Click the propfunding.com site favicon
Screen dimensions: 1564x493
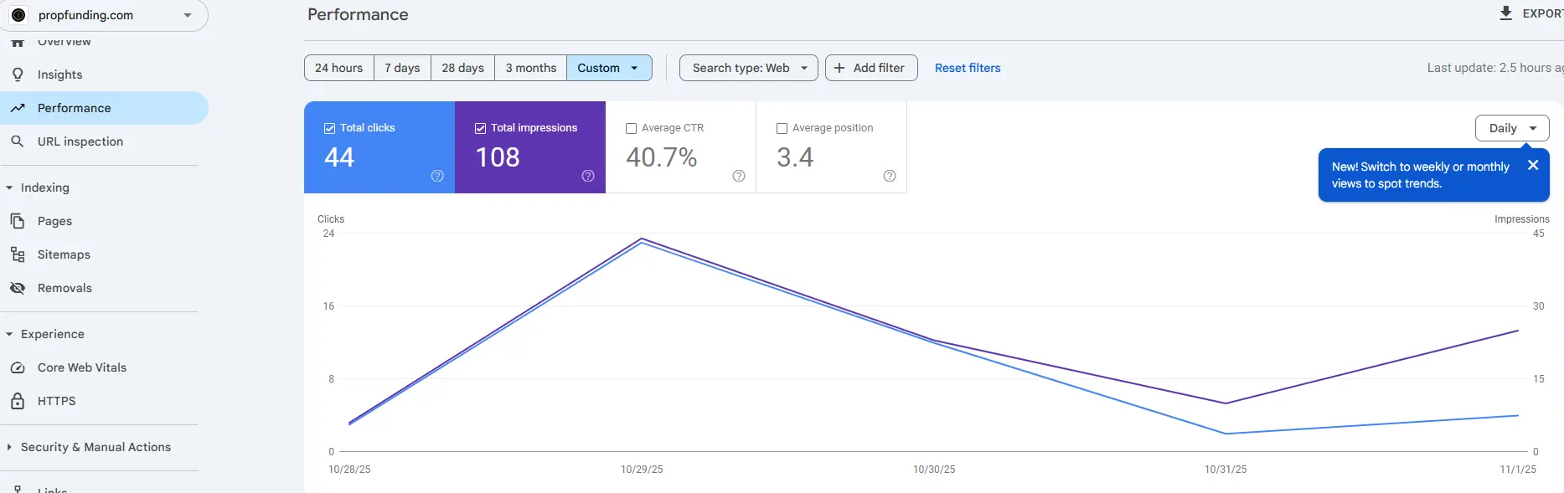click(18, 15)
